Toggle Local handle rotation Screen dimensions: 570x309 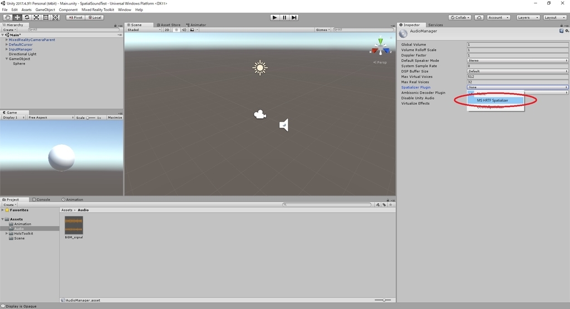click(x=95, y=17)
